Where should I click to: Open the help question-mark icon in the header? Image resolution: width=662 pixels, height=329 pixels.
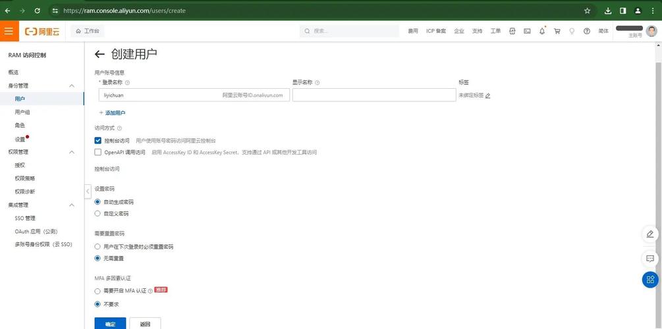click(x=587, y=31)
